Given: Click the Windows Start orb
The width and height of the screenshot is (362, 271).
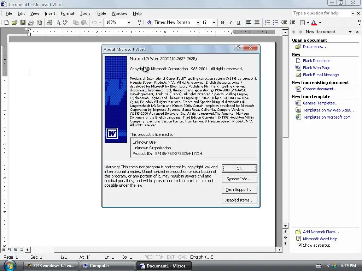Looking at the screenshot, I should (x=10, y=266).
